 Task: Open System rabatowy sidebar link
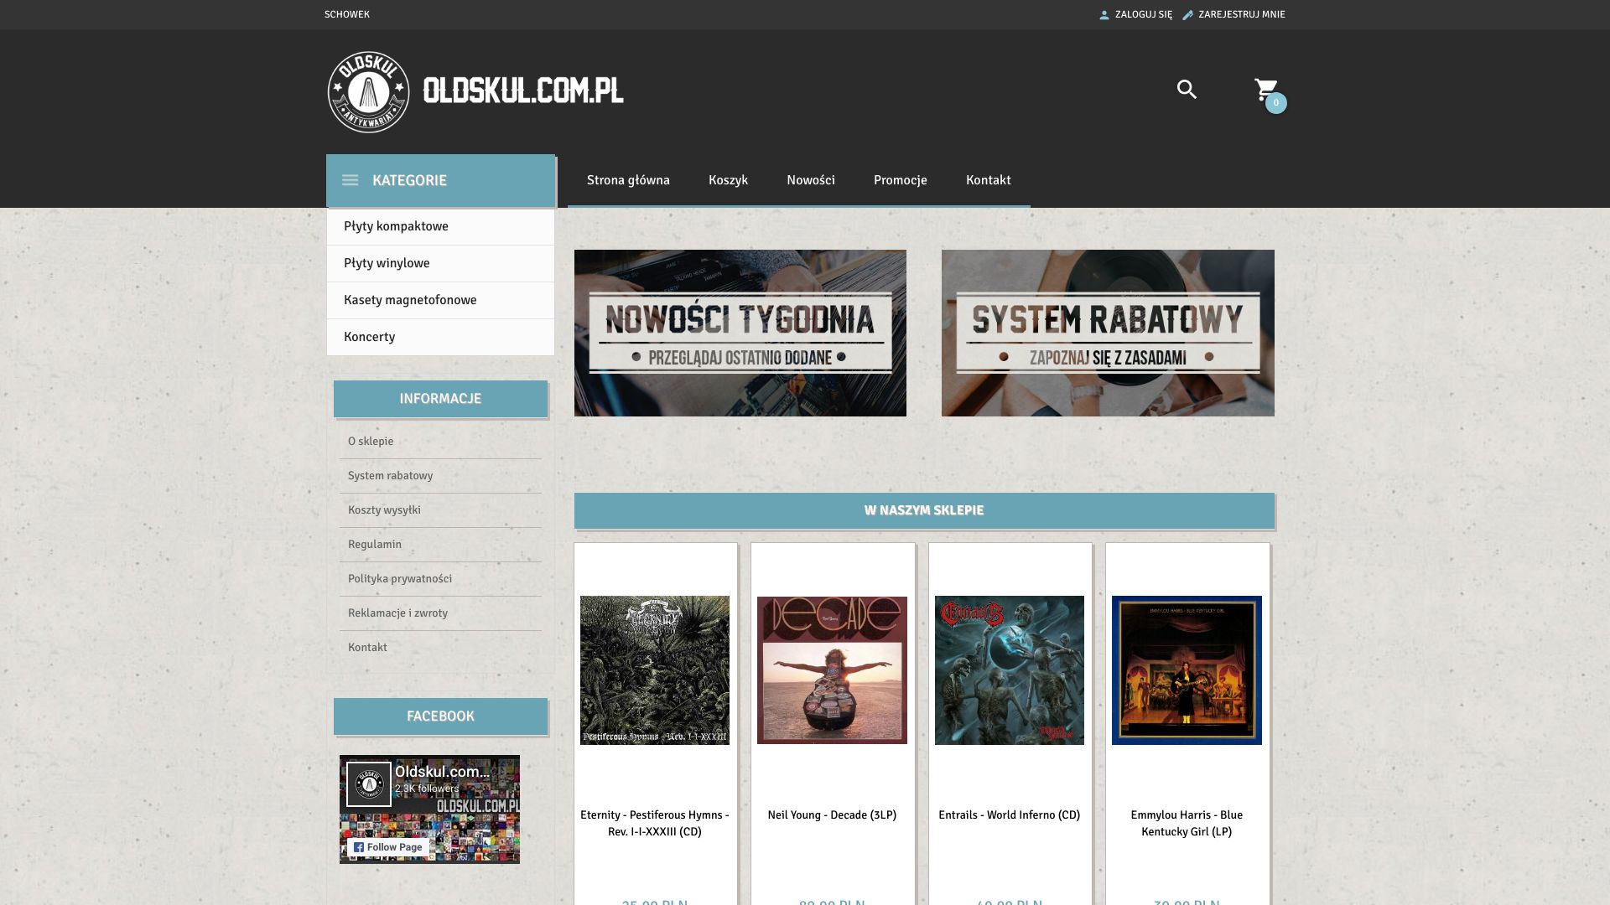tap(391, 476)
